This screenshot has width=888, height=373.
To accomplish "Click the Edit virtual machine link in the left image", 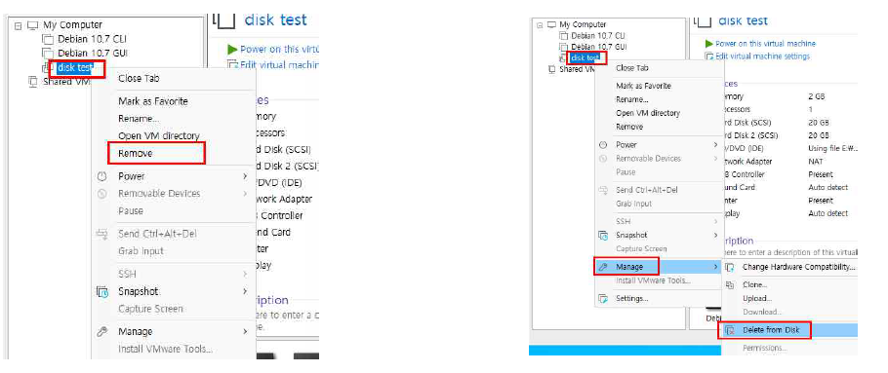I will pyautogui.click(x=279, y=65).
